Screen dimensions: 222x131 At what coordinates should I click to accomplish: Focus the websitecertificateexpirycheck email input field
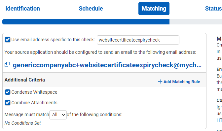138,40
